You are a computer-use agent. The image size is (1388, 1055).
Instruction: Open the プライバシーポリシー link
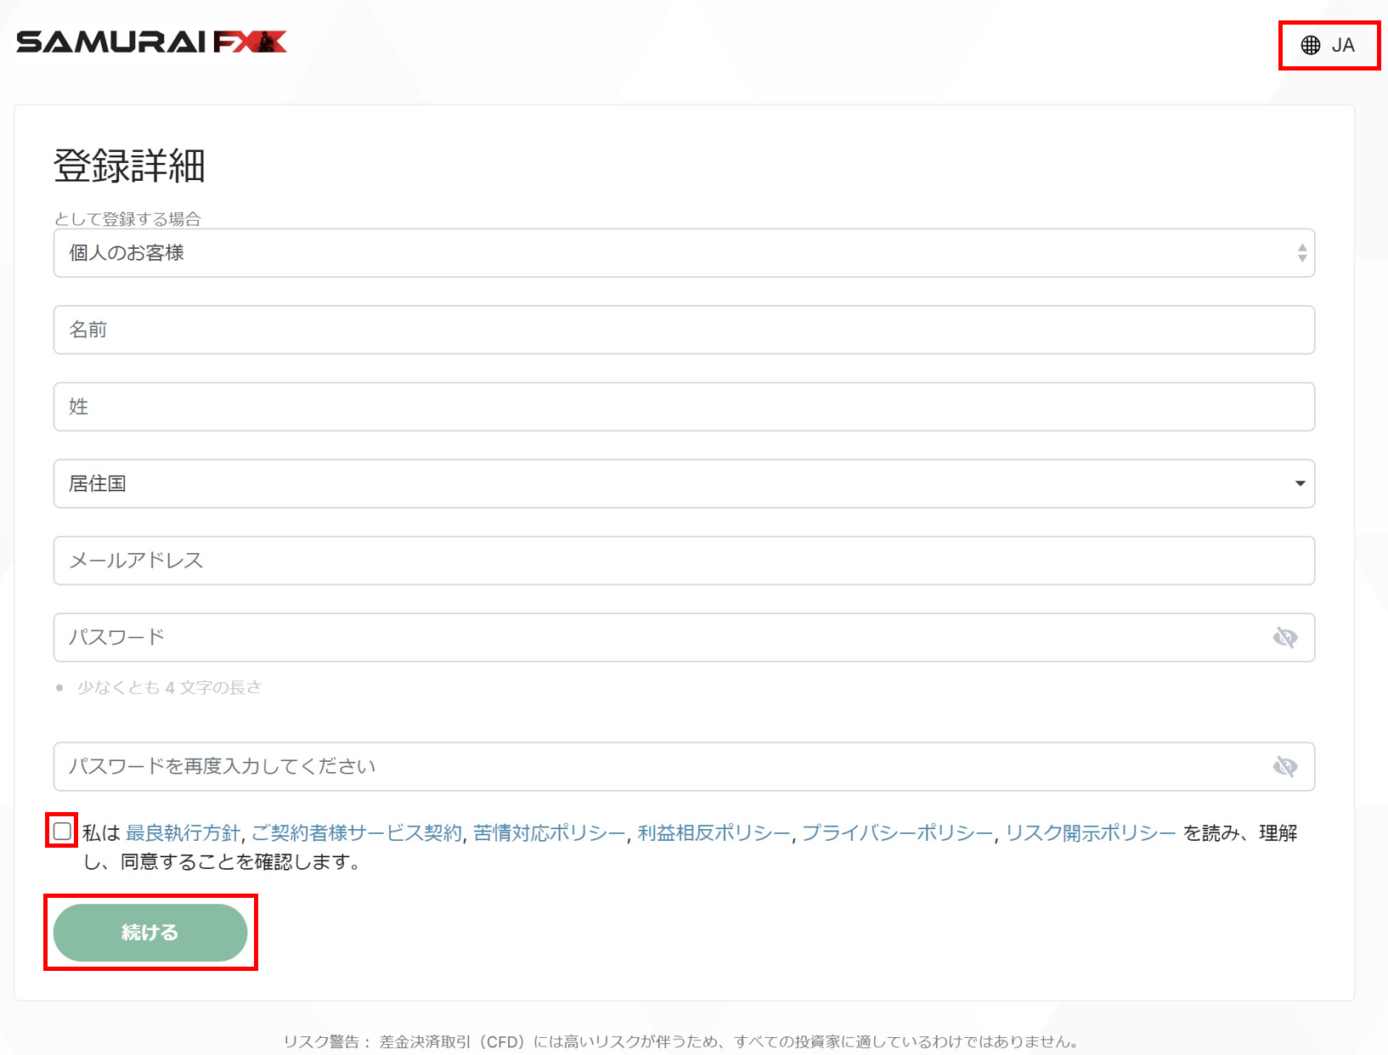(x=897, y=833)
